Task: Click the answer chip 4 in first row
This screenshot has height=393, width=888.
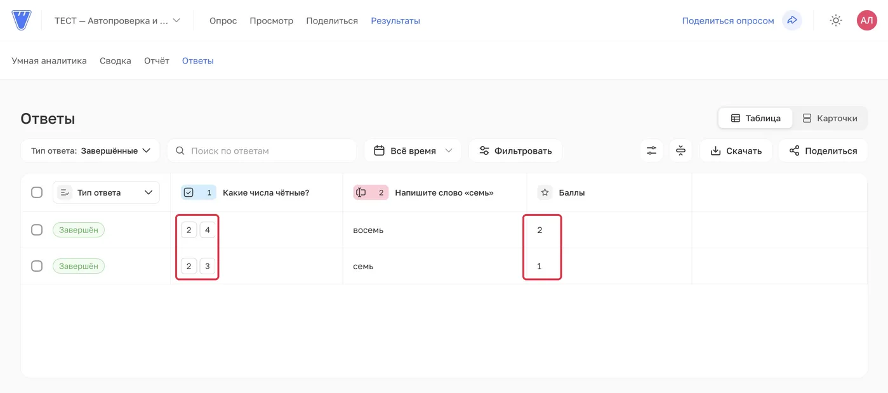Action: [x=208, y=230]
